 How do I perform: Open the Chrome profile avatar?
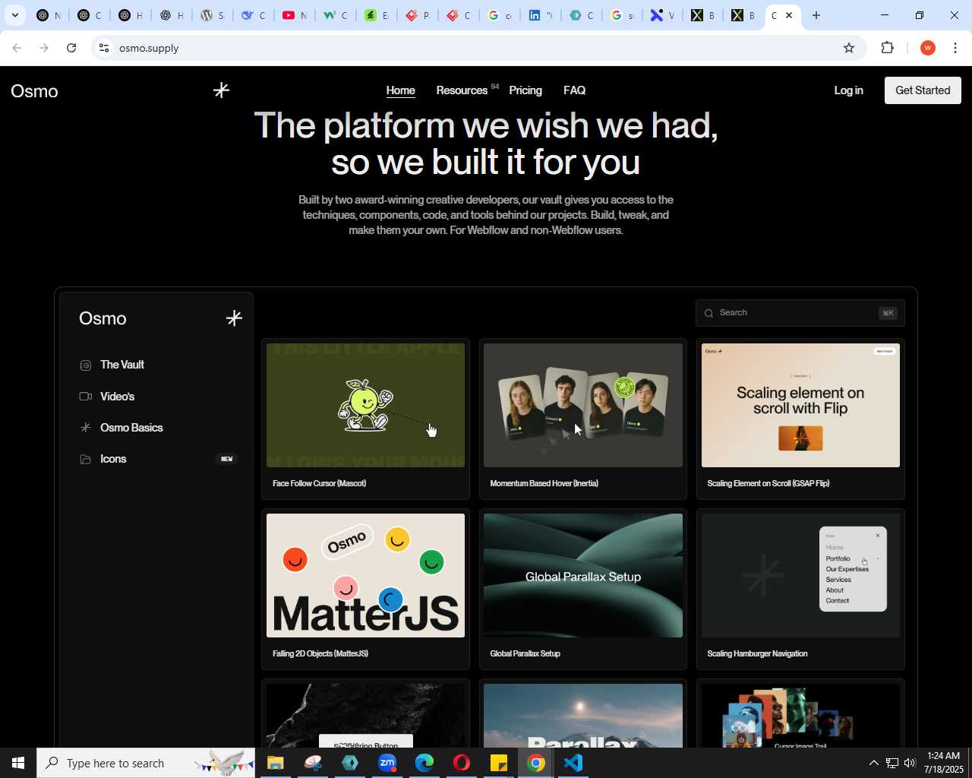[927, 48]
